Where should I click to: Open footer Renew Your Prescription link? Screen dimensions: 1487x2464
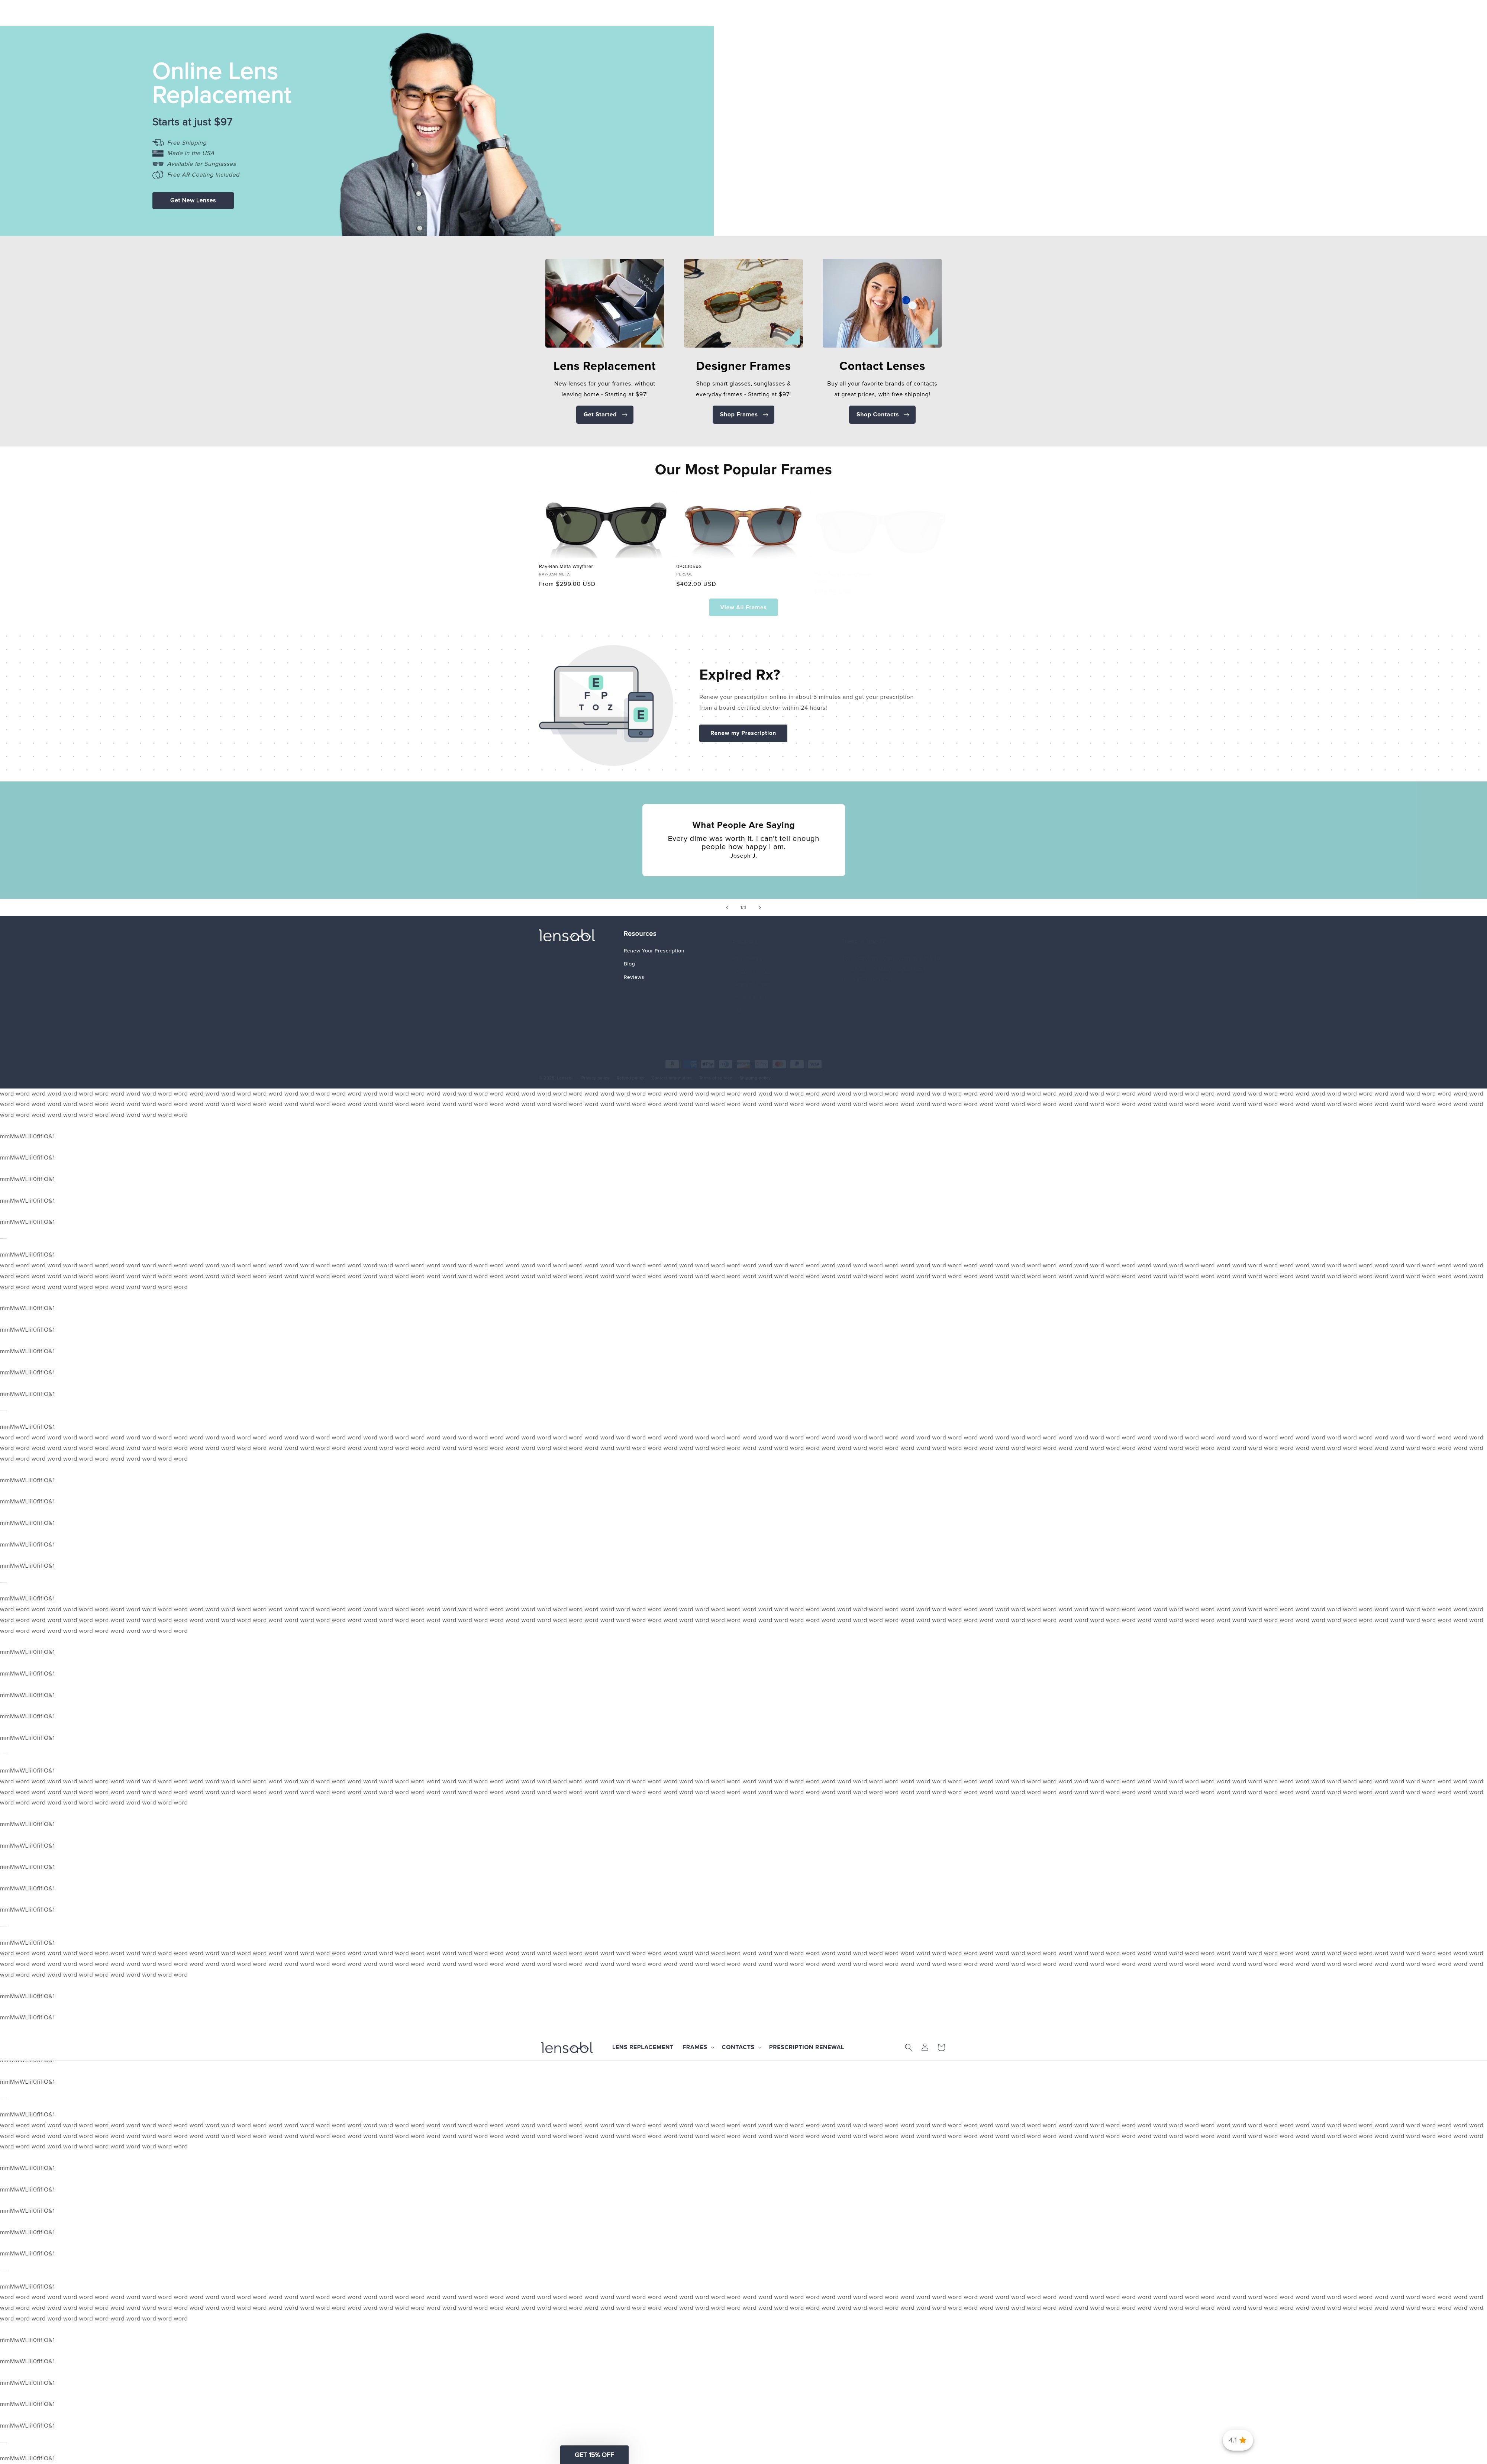click(x=654, y=951)
